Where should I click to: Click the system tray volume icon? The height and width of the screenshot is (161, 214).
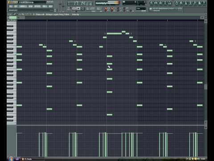[x=198, y=159]
